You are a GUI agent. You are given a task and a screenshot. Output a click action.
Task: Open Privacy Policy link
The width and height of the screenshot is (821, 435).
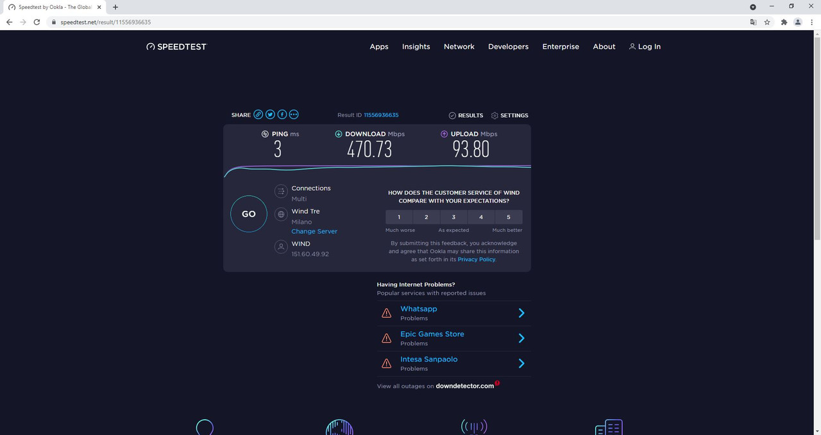[477, 259]
